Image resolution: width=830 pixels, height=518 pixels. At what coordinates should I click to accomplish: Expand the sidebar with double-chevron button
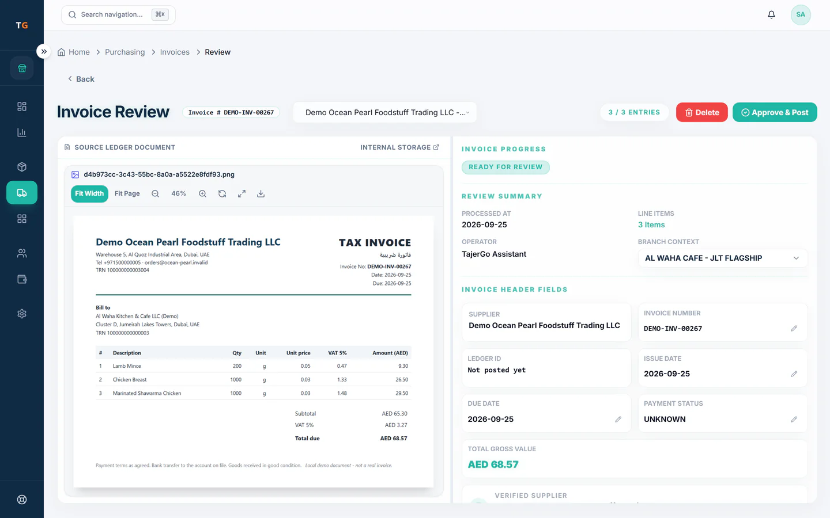pos(44,51)
